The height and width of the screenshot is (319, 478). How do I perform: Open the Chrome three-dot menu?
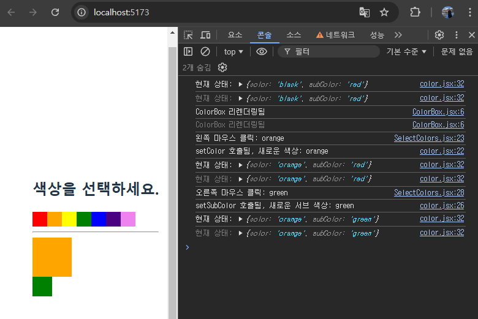pyautogui.click(x=470, y=12)
